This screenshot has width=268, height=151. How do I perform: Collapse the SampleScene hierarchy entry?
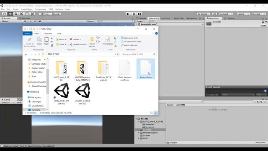click(x=137, y=24)
